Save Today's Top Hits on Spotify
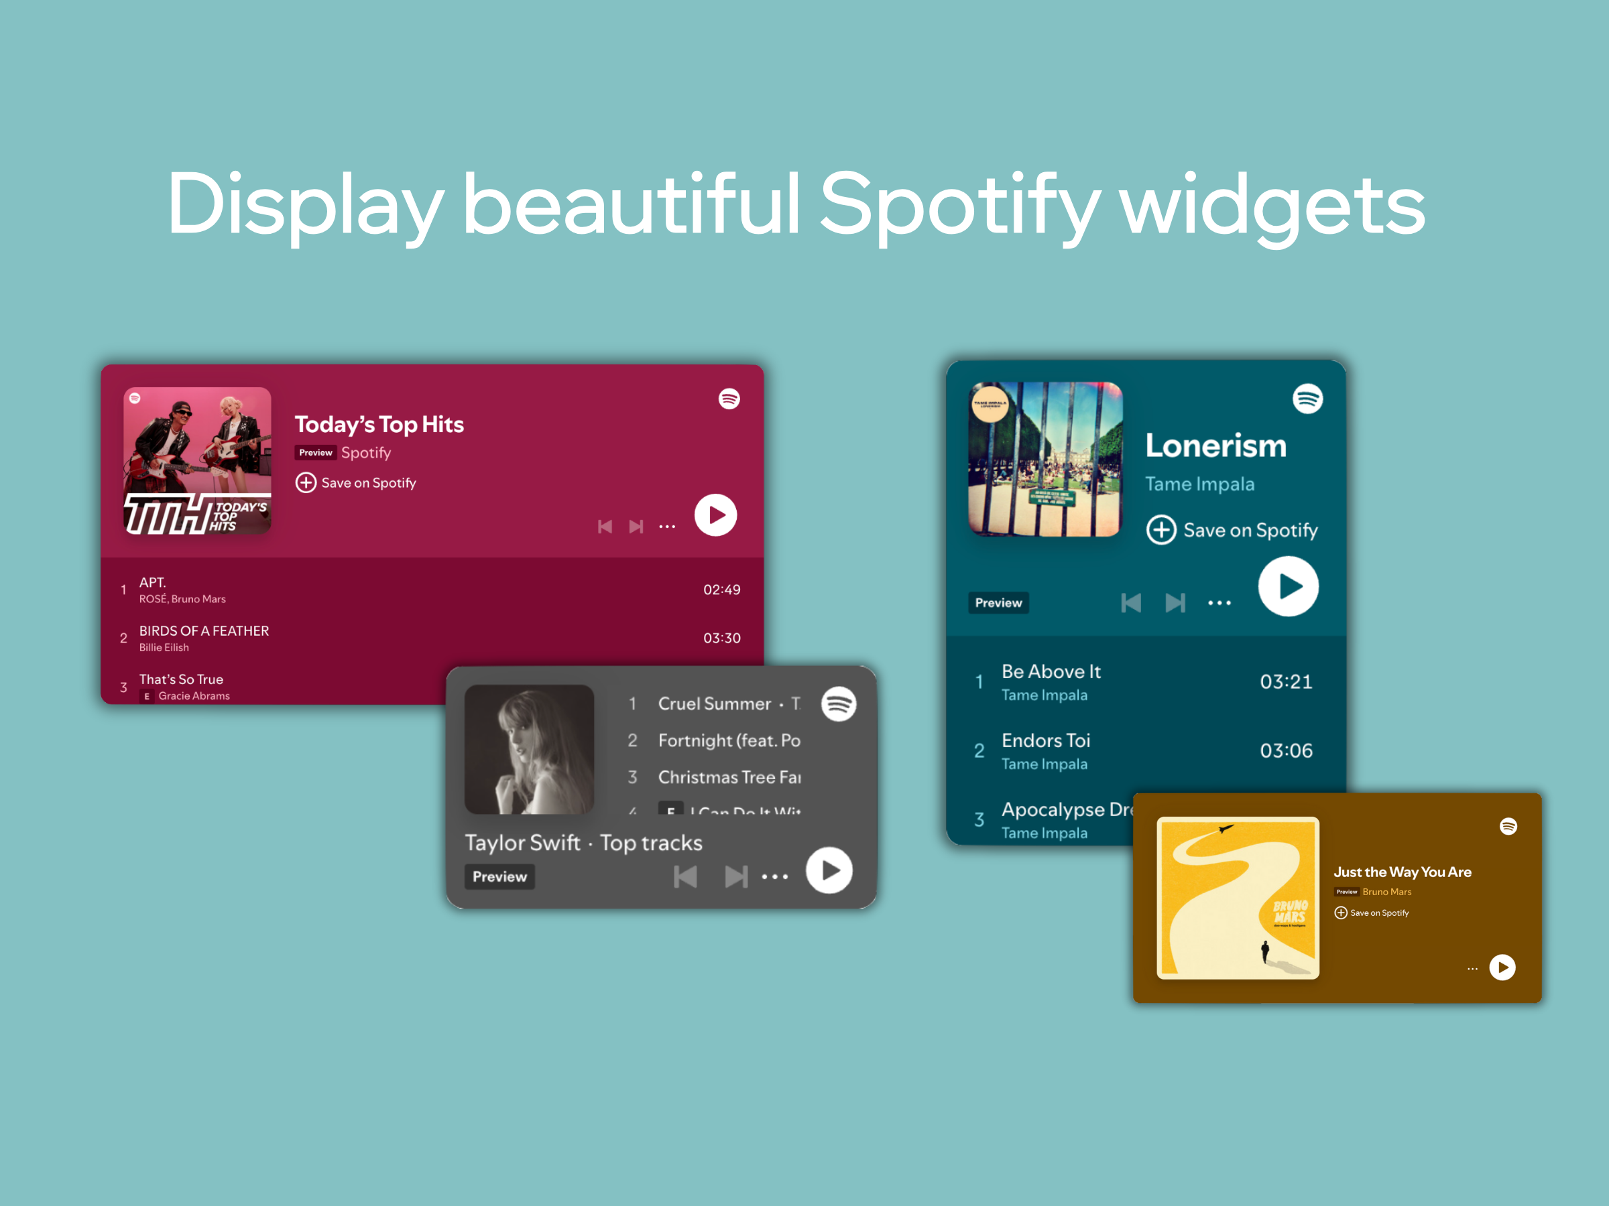 pyautogui.click(x=356, y=482)
